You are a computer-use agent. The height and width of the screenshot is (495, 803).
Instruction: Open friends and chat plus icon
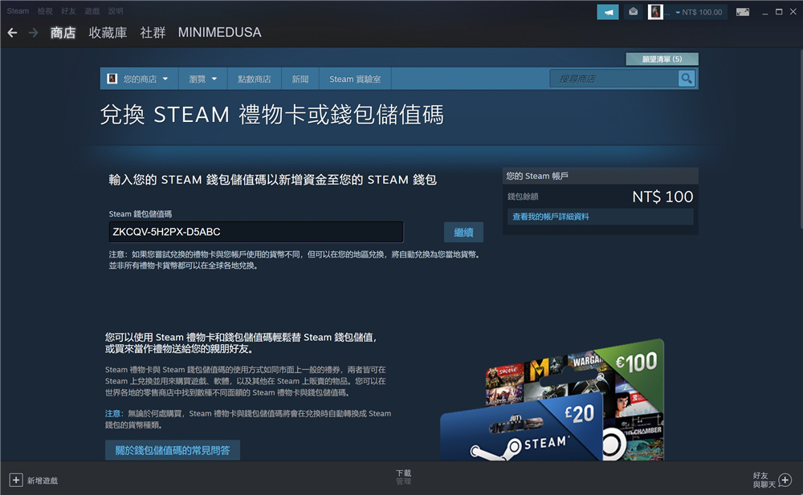785,480
